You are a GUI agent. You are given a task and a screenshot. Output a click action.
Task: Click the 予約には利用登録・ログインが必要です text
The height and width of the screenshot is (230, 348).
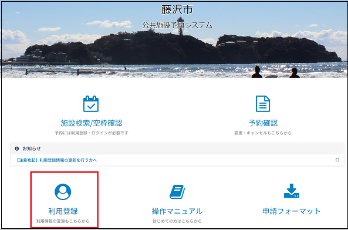click(x=92, y=133)
